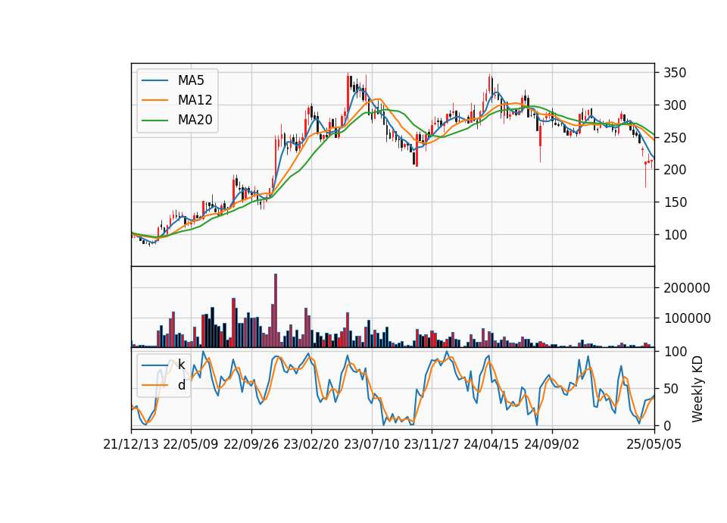Click the k legend label in KD panel
Screen dimensions: 727x523
[181, 365]
